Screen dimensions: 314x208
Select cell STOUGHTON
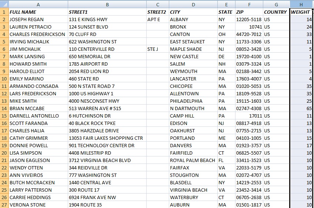(193, 175)
